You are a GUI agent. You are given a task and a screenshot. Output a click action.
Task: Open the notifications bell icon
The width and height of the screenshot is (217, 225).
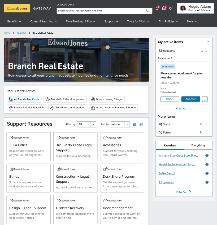tap(157, 8)
